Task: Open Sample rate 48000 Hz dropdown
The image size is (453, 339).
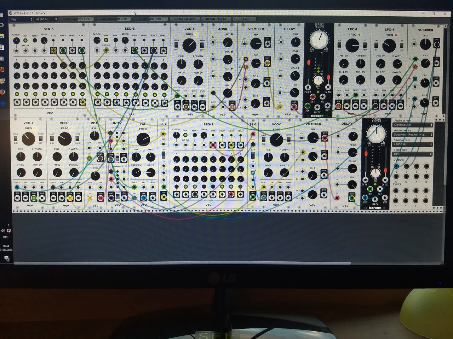Action: point(413,144)
